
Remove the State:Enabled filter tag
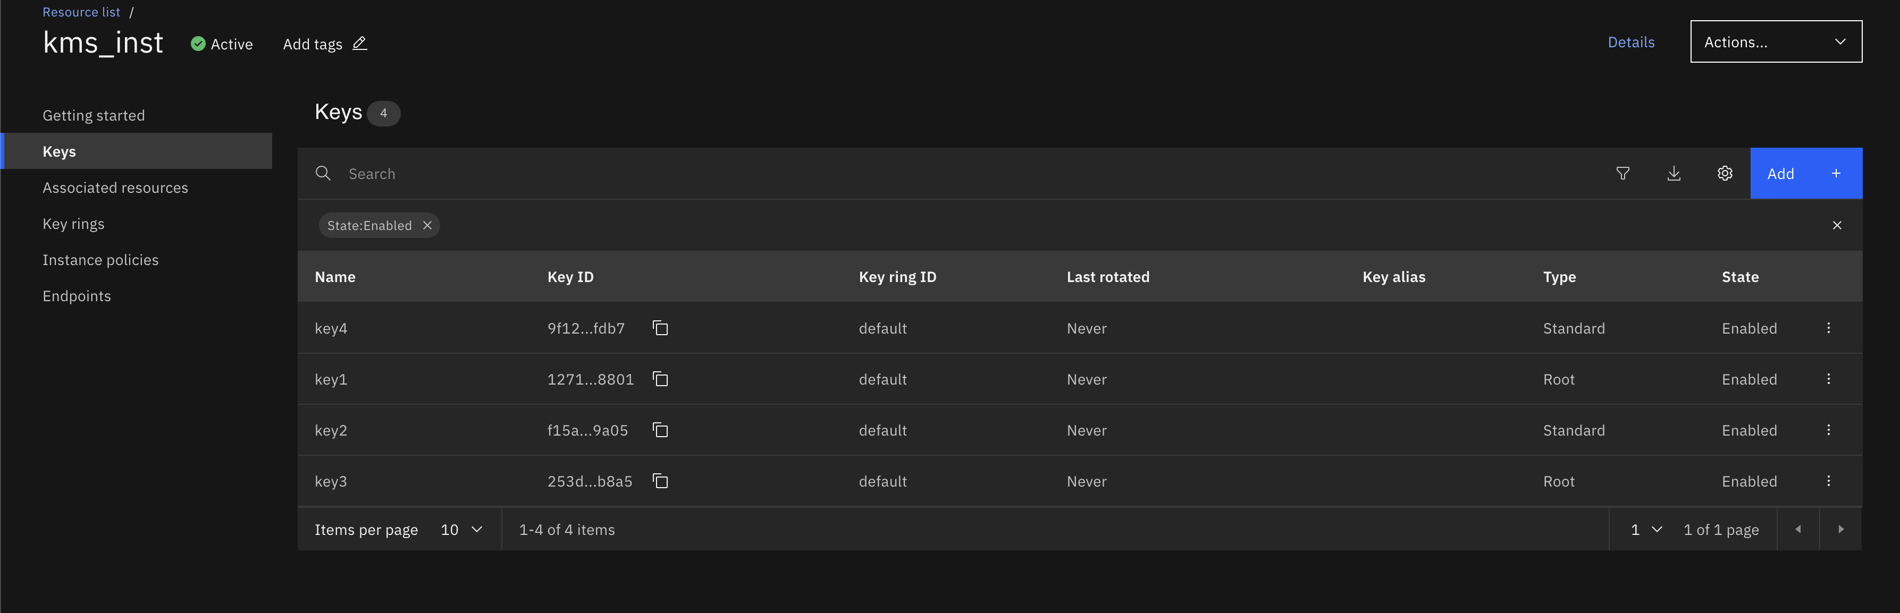click(x=427, y=225)
